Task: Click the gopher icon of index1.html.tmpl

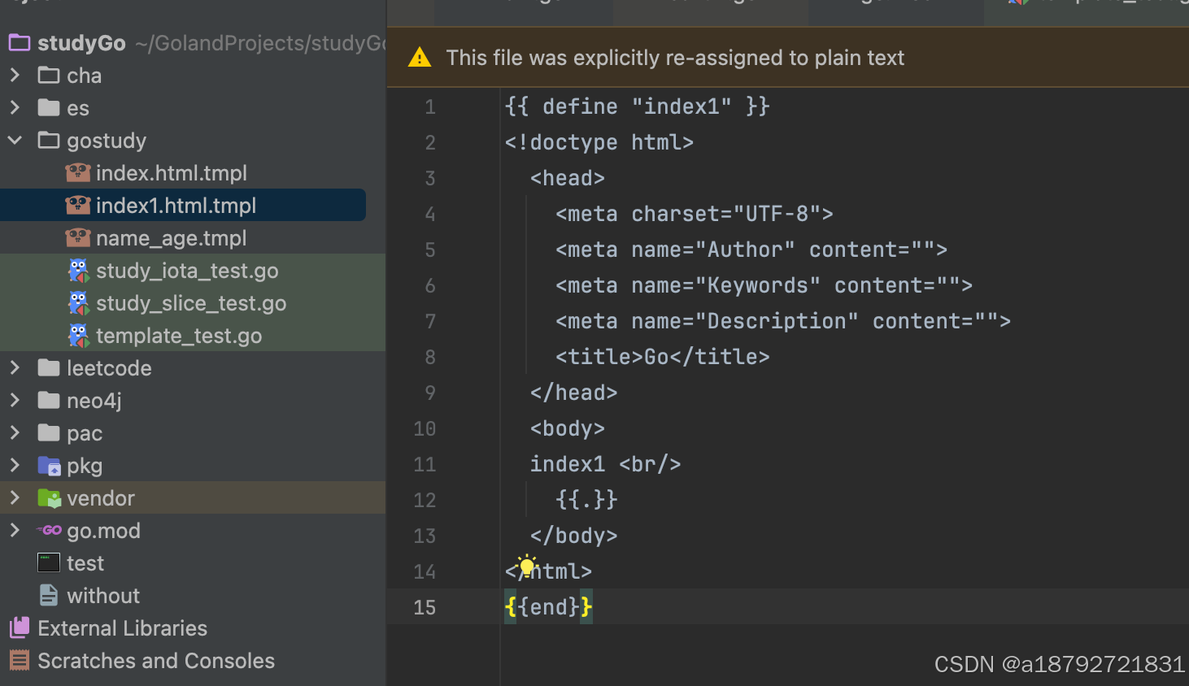Action: (78, 205)
